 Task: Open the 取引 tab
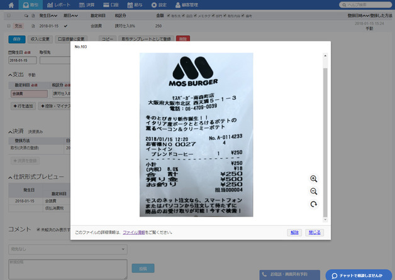pos(30,5)
